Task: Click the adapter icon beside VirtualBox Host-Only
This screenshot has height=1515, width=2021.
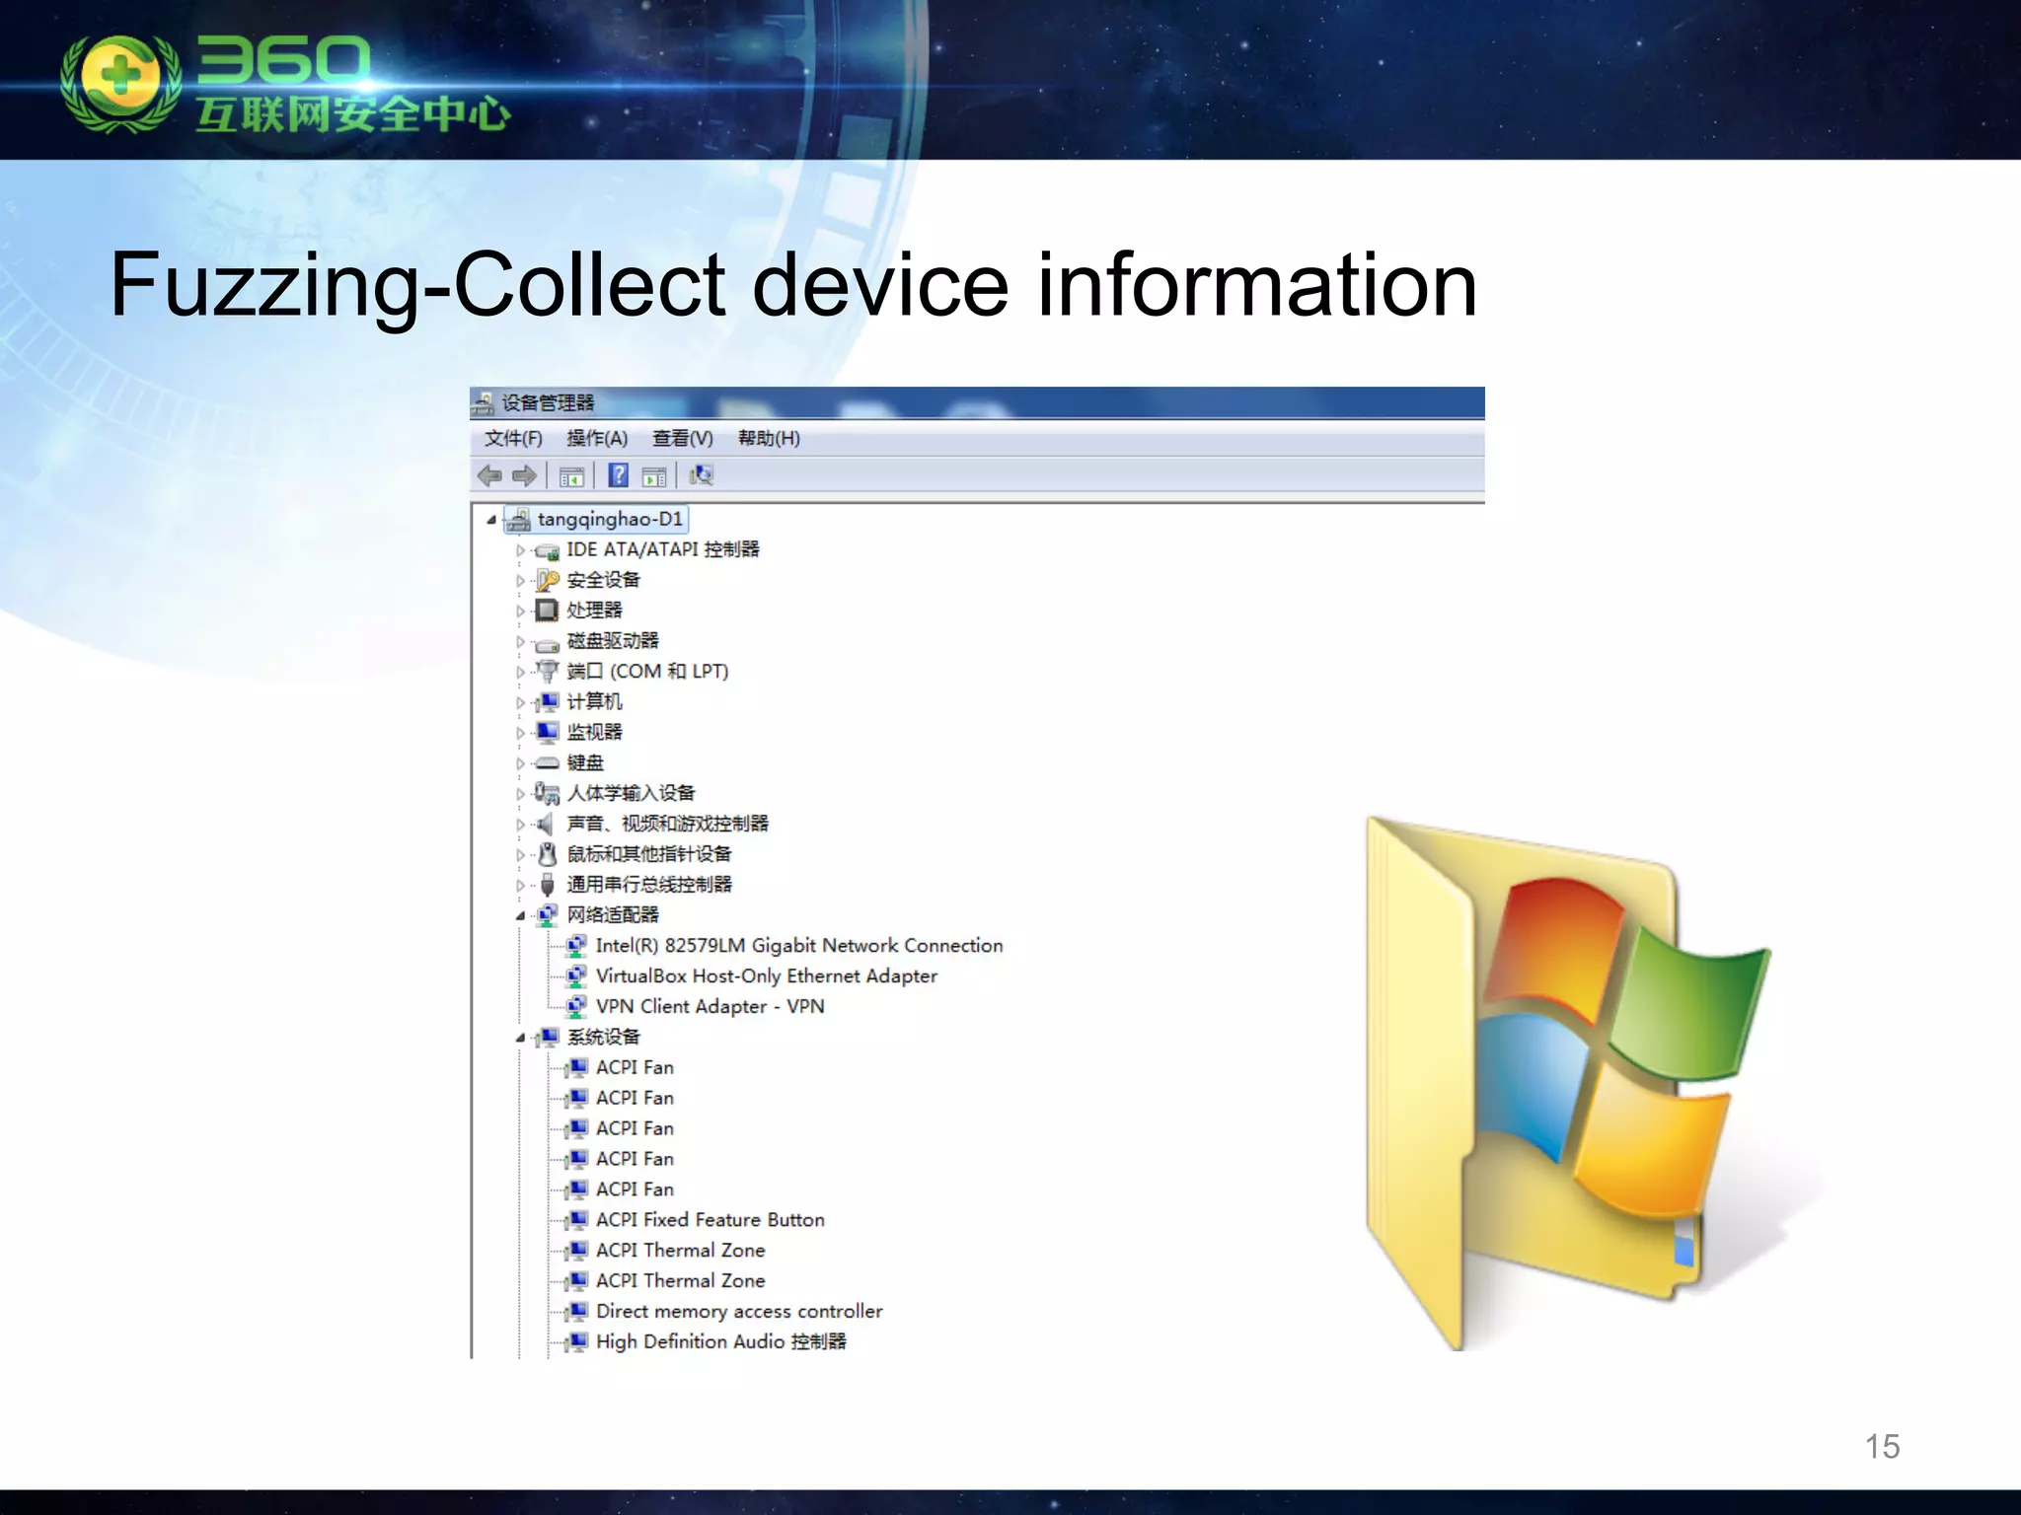Action: (576, 976)
